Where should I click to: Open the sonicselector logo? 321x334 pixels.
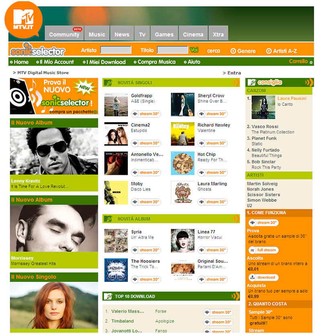(37, 50)
